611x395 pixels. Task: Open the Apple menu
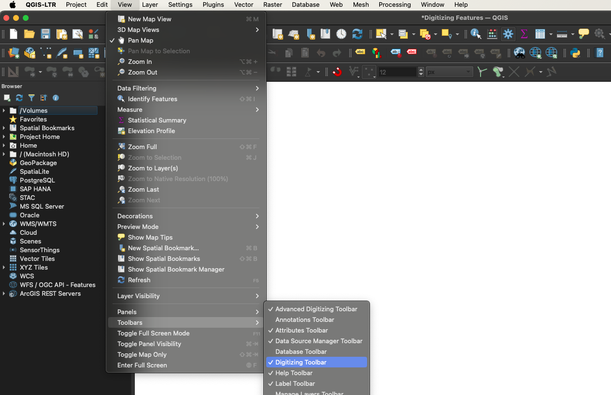point(13,4)
